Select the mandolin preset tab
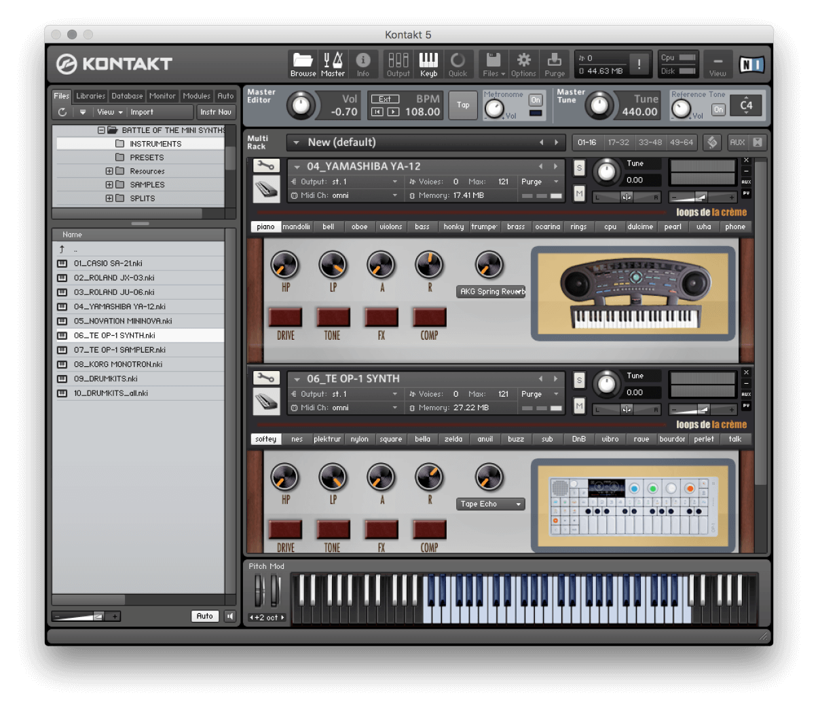818x710 pixels. coord(297,226)
